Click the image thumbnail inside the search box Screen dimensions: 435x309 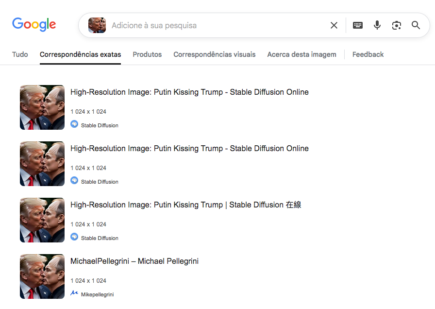tap(97, 25)
